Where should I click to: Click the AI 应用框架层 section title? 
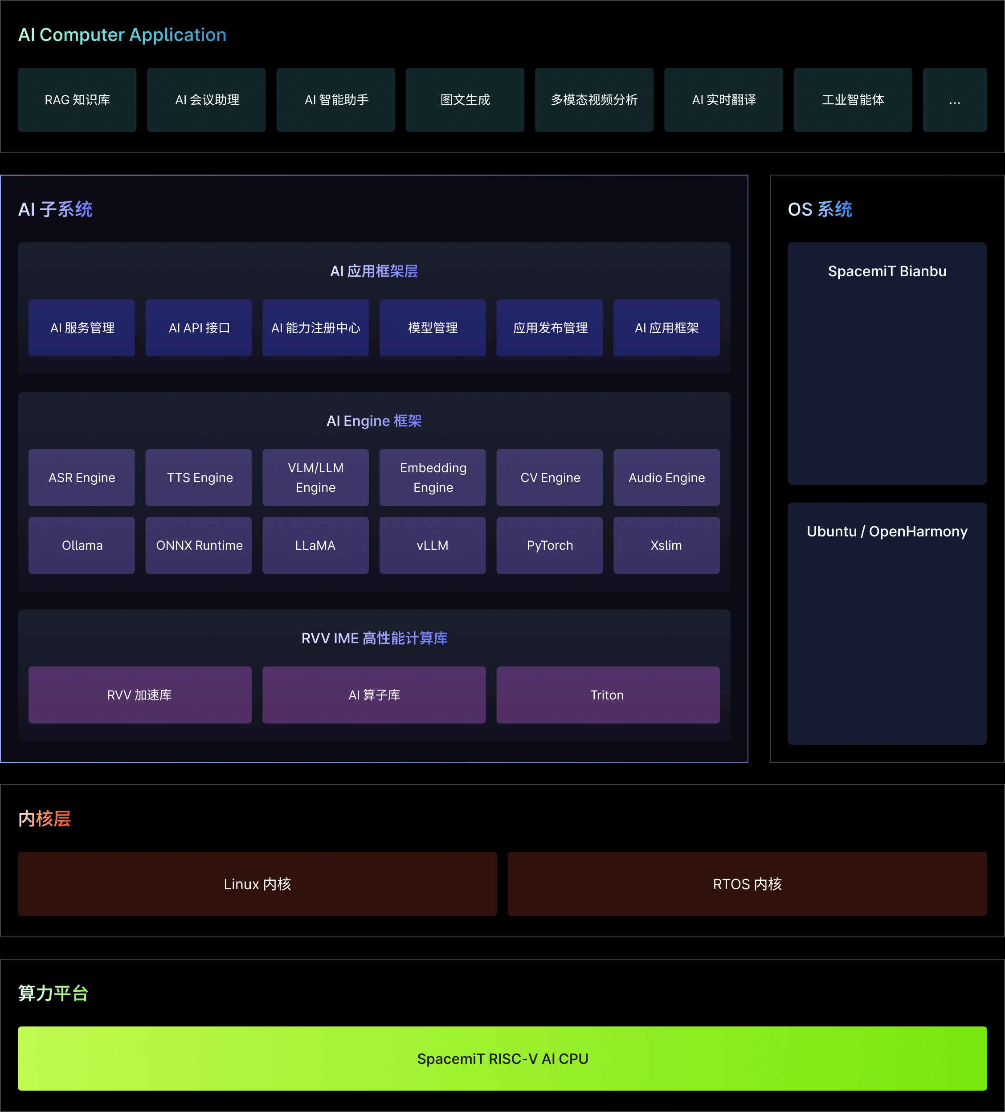pos(374,271)
